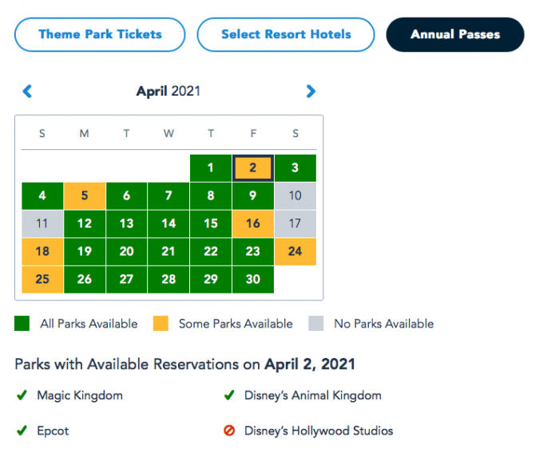Select April 2 on the calendar
Screen dimensions: 559x456
(x=252, y=168)
